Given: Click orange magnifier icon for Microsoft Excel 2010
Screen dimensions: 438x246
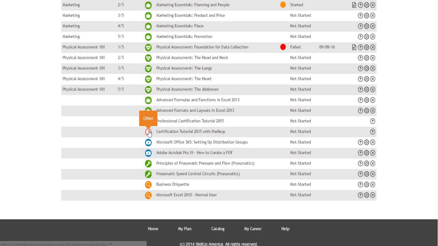Looking at the screenshot, I should point(148,195).
